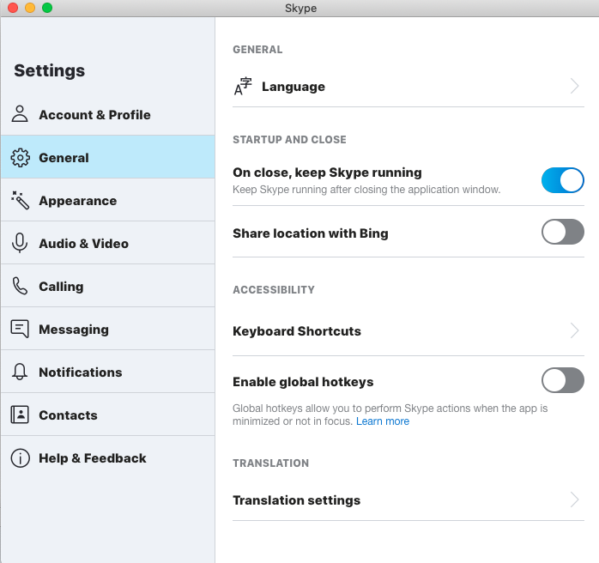Click the Messaging chat bubble icon
The width and height of the screenshot is (599, 563).
click(20, 329)
